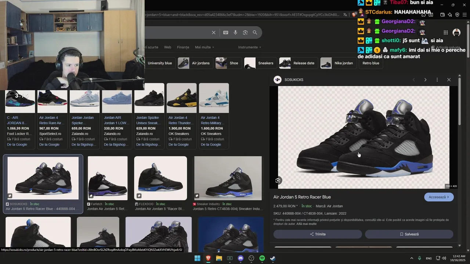Screen dimensions: 470x264
Task: Open the on-screen keyboard input icon
Action: (x=226, y=33)
